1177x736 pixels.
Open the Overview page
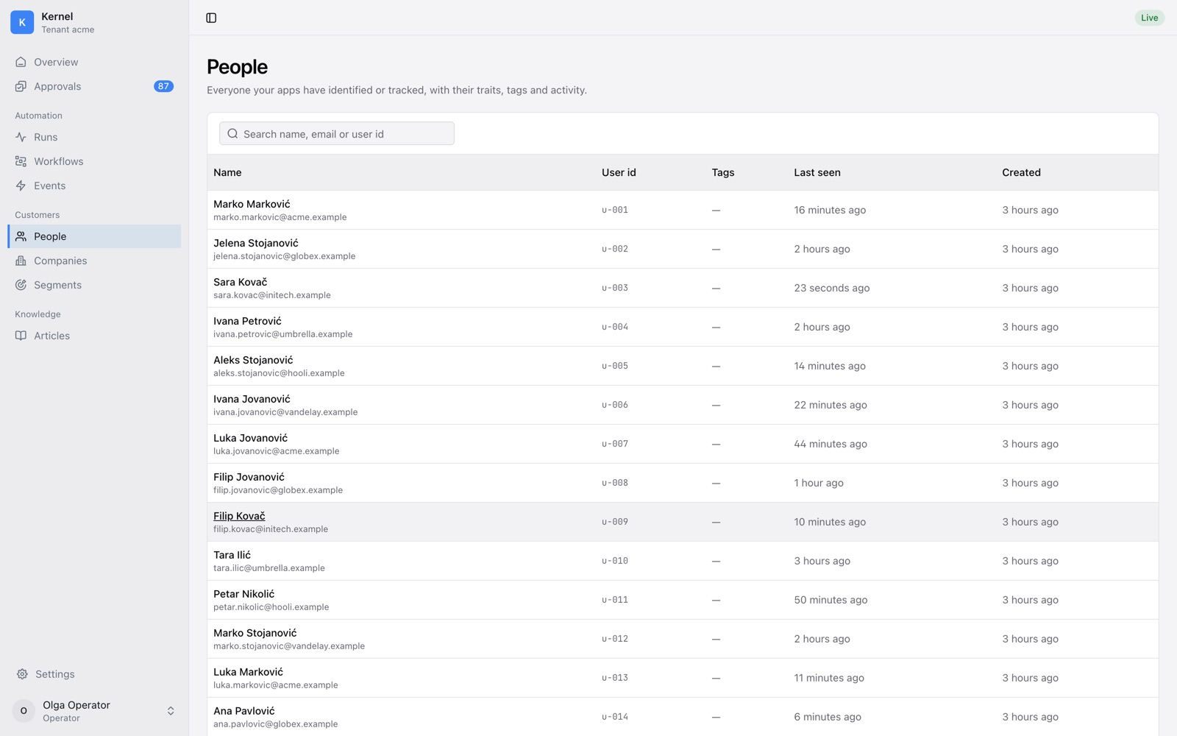[x=94, y=62]
